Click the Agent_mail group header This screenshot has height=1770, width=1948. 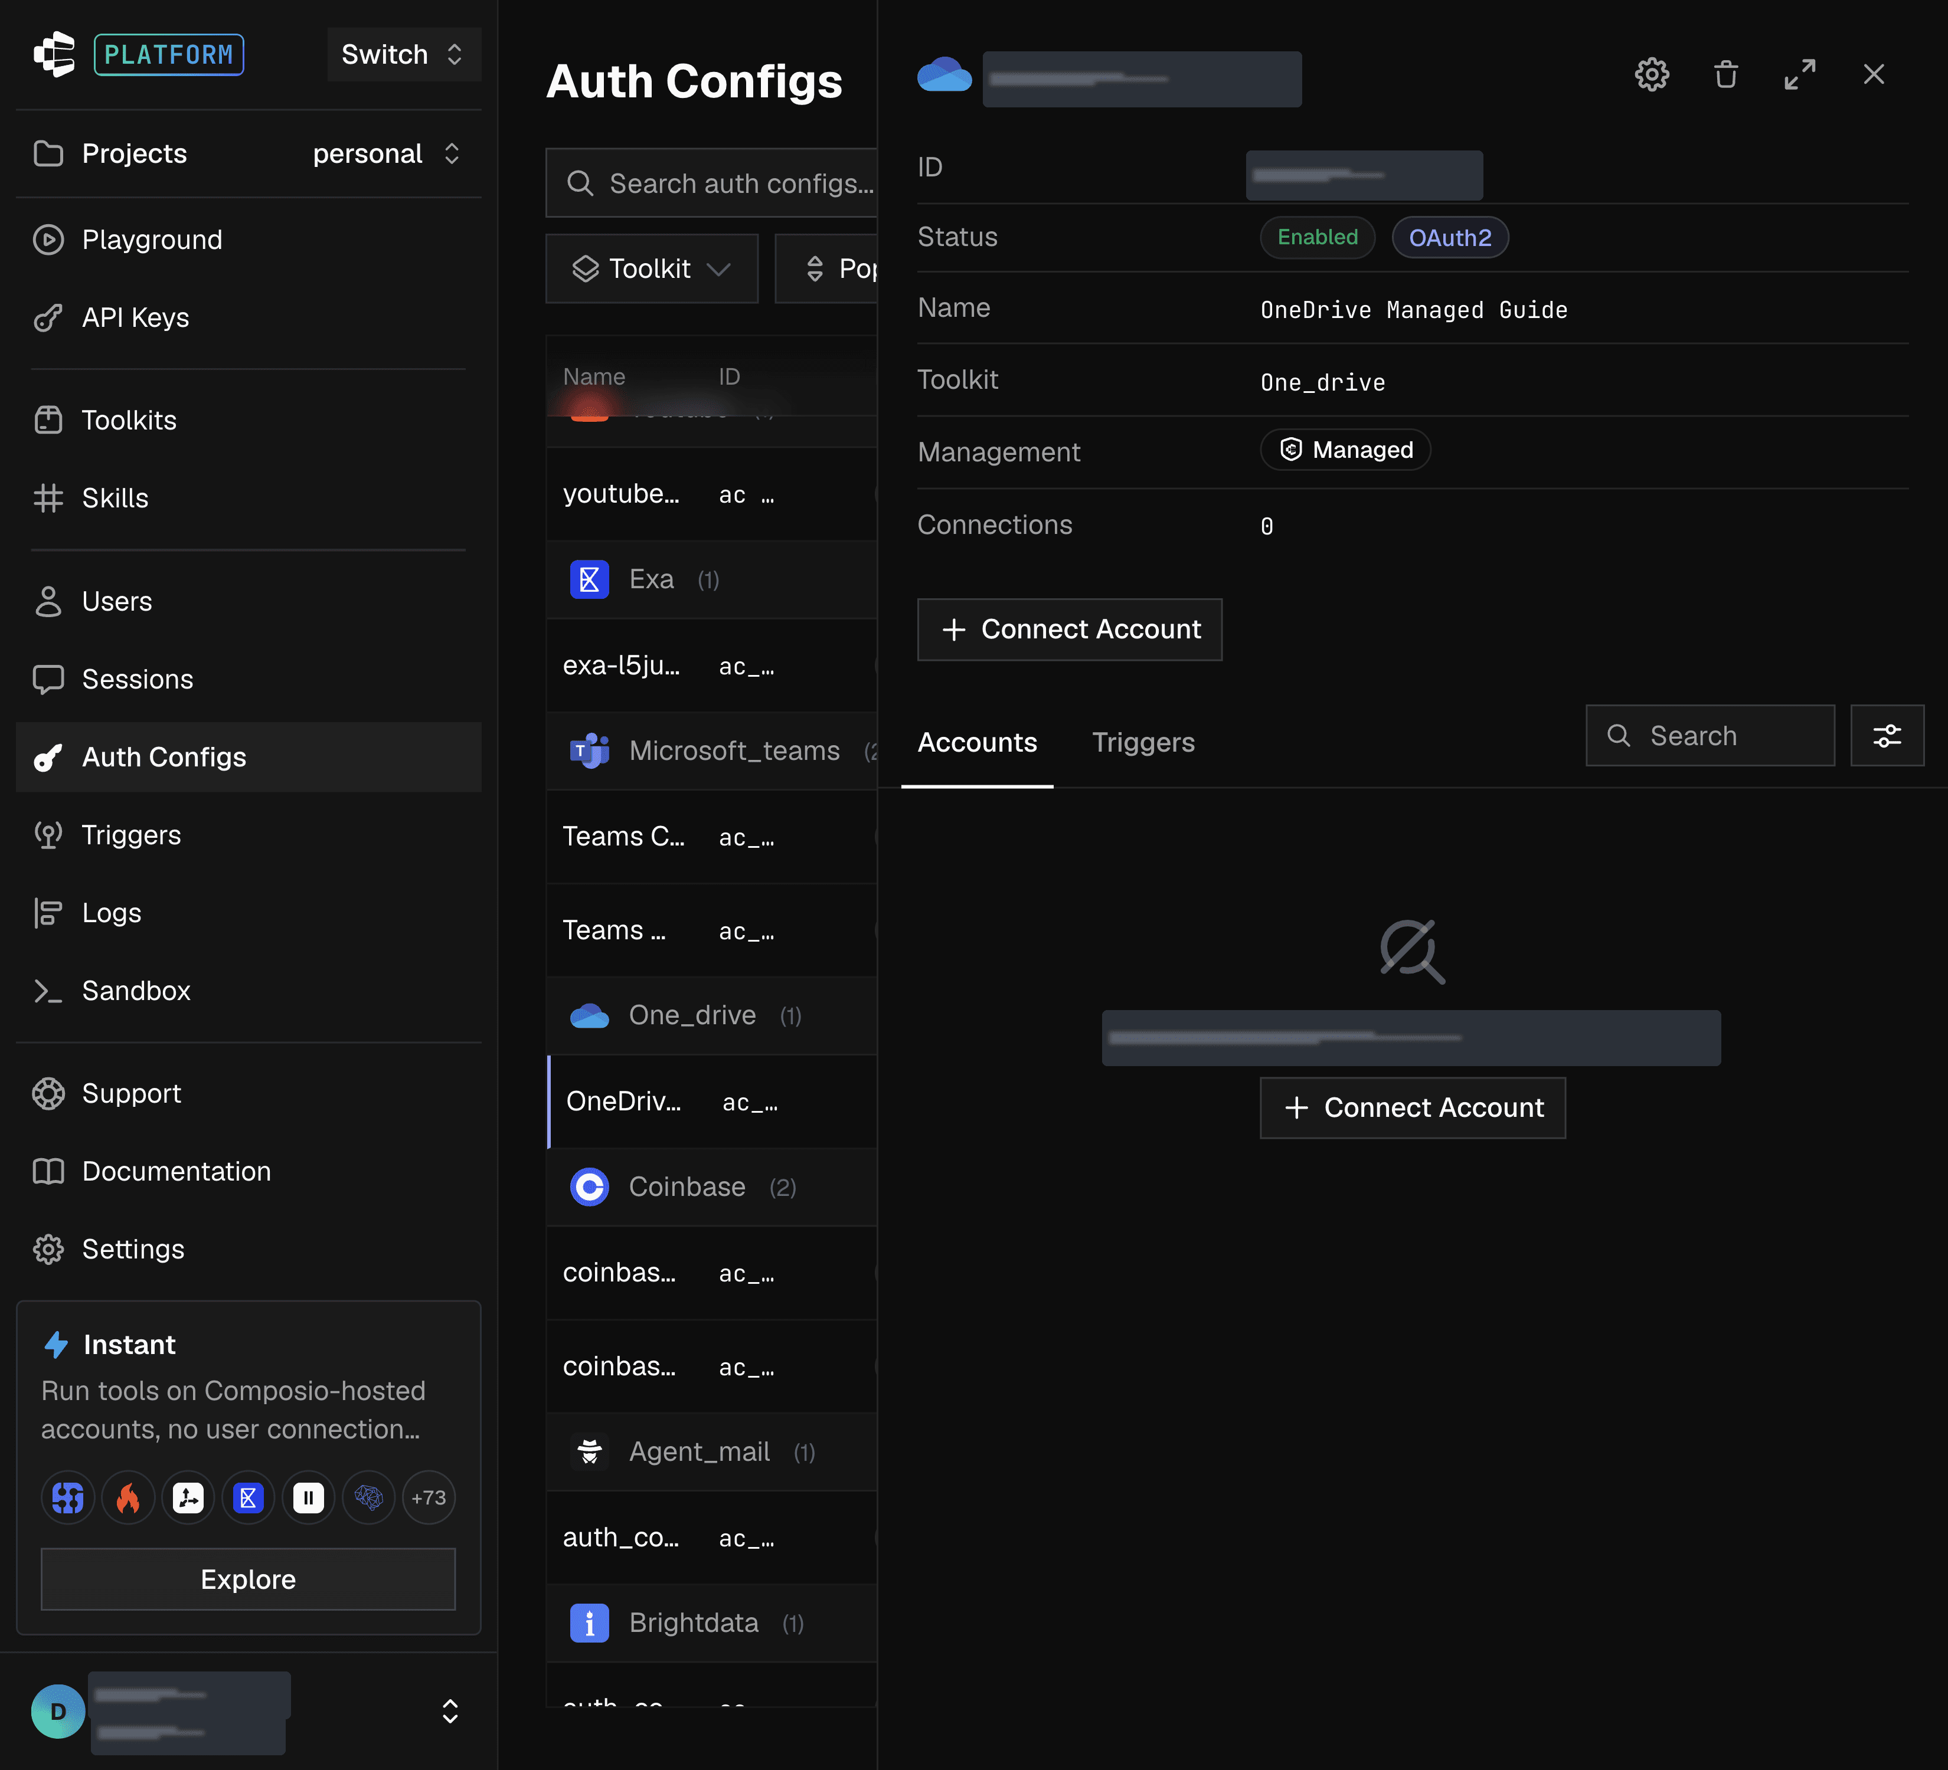[712, 1453]
